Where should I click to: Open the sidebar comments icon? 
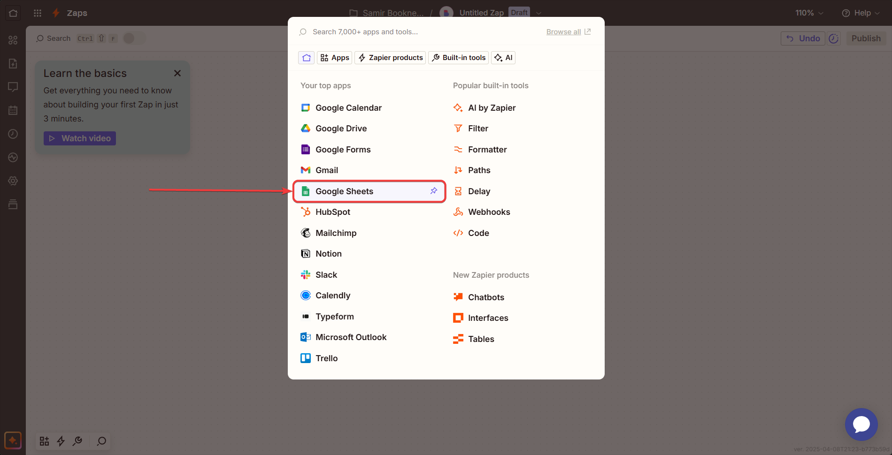point(13,87)
